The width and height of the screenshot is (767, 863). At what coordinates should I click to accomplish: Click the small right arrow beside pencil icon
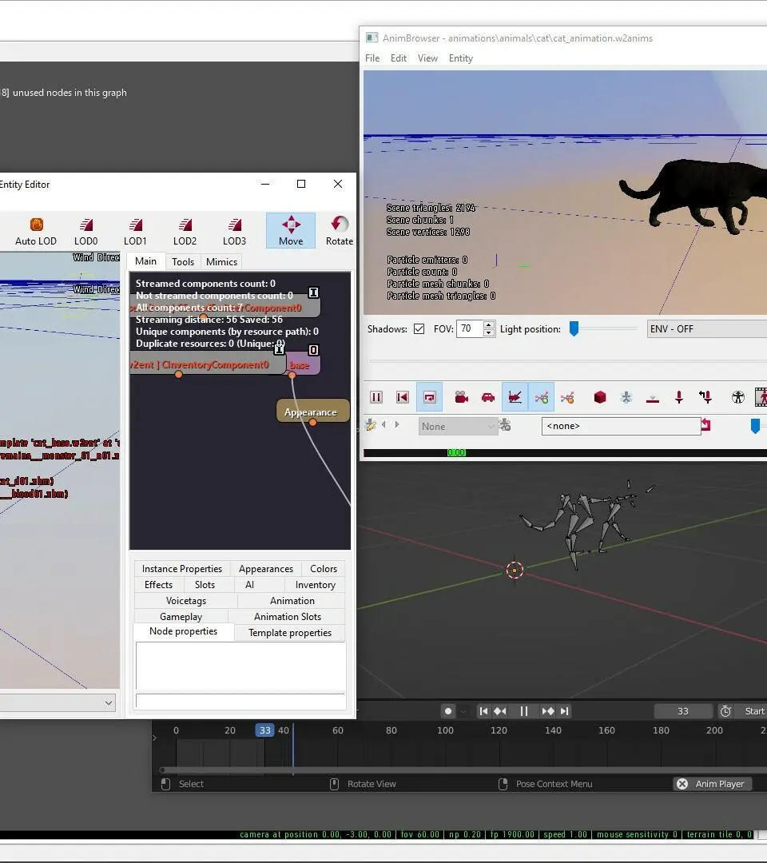click(x=397, y=425)
